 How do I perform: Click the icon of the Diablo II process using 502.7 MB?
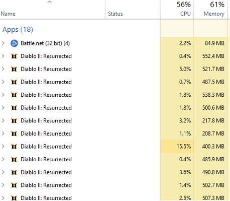click(x=14, y=185)
